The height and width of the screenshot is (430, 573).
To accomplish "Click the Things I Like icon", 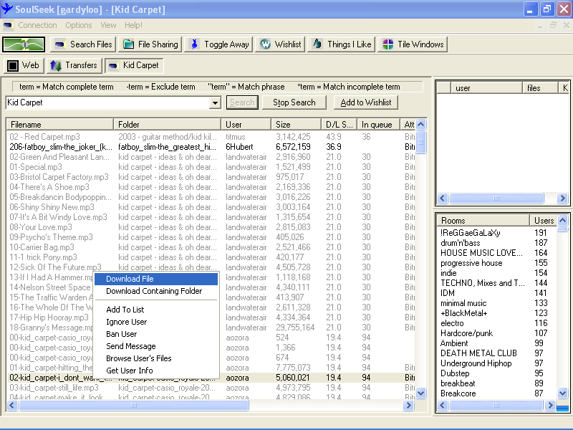I will [x=317, y=44].
